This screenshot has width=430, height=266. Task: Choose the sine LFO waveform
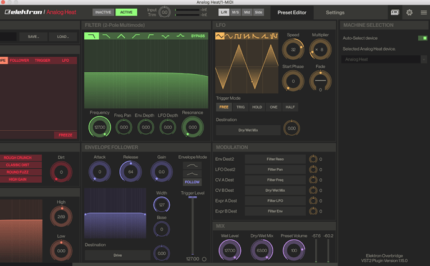(x=228, y=36)
